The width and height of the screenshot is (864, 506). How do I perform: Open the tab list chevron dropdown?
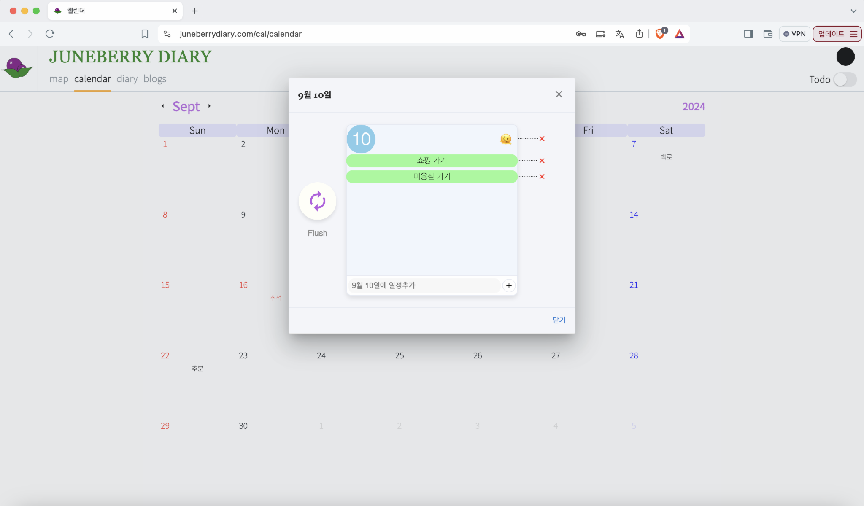[x=853, y=11]
